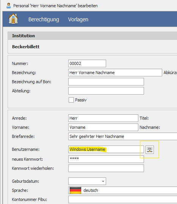Click the Anrede field containing Herr

pyautogui.click(x=103, y=118)
